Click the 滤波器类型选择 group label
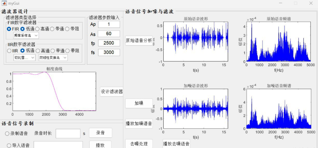Viewport: 318px width, 148px height. pyautogui.click(x=21, y=18)
